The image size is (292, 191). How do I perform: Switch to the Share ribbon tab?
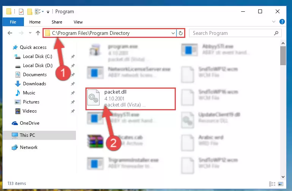tap(57, 22)
